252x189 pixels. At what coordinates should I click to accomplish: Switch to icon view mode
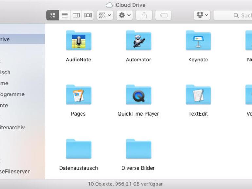click(53, 15)
